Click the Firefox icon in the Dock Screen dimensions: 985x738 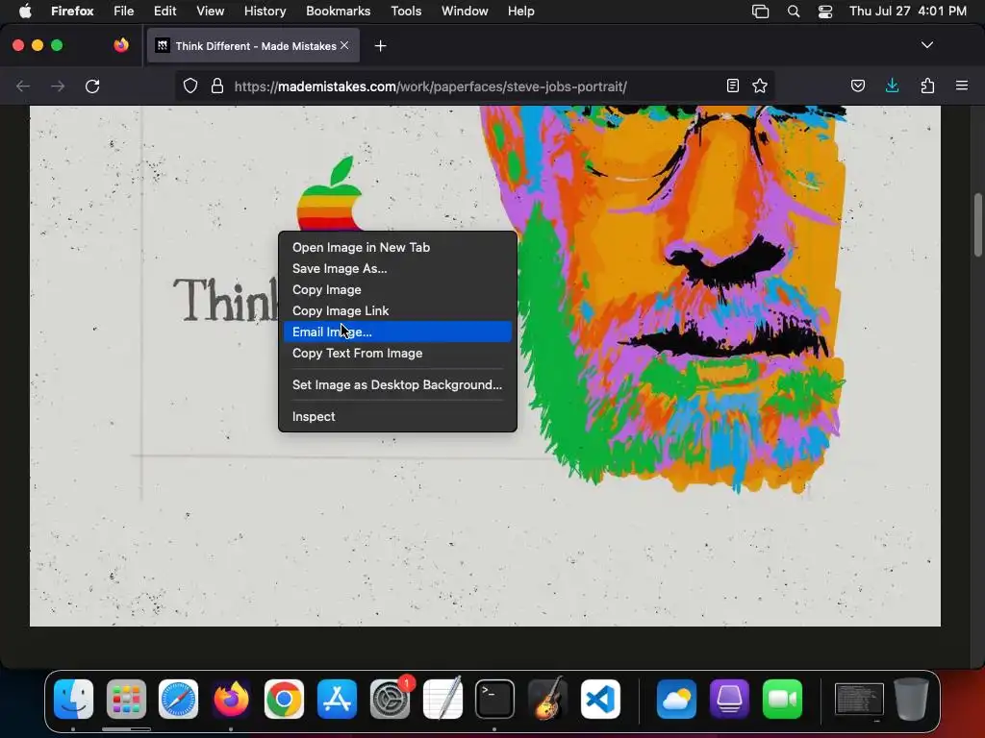pos(231,699)
